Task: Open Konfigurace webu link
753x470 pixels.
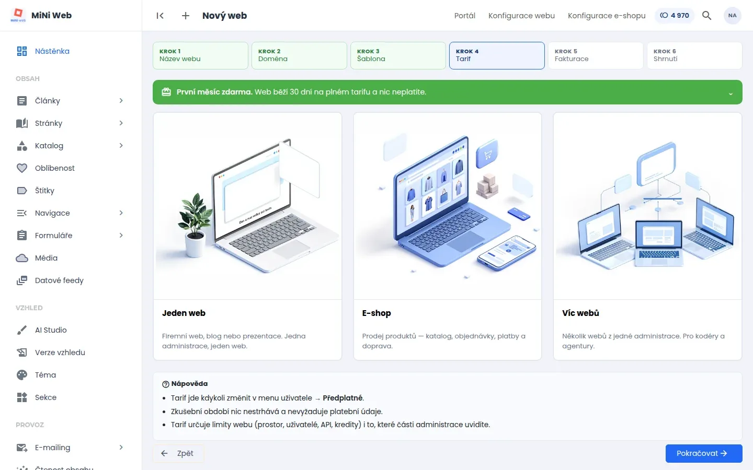Action: [521, 16]
